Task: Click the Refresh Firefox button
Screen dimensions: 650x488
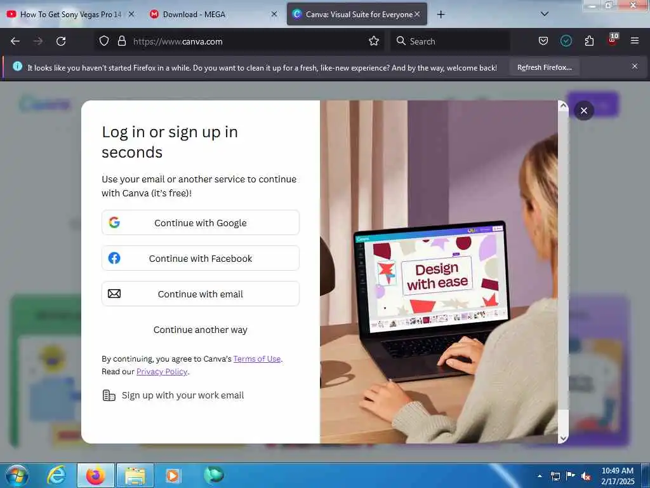Action: [544, 67]
